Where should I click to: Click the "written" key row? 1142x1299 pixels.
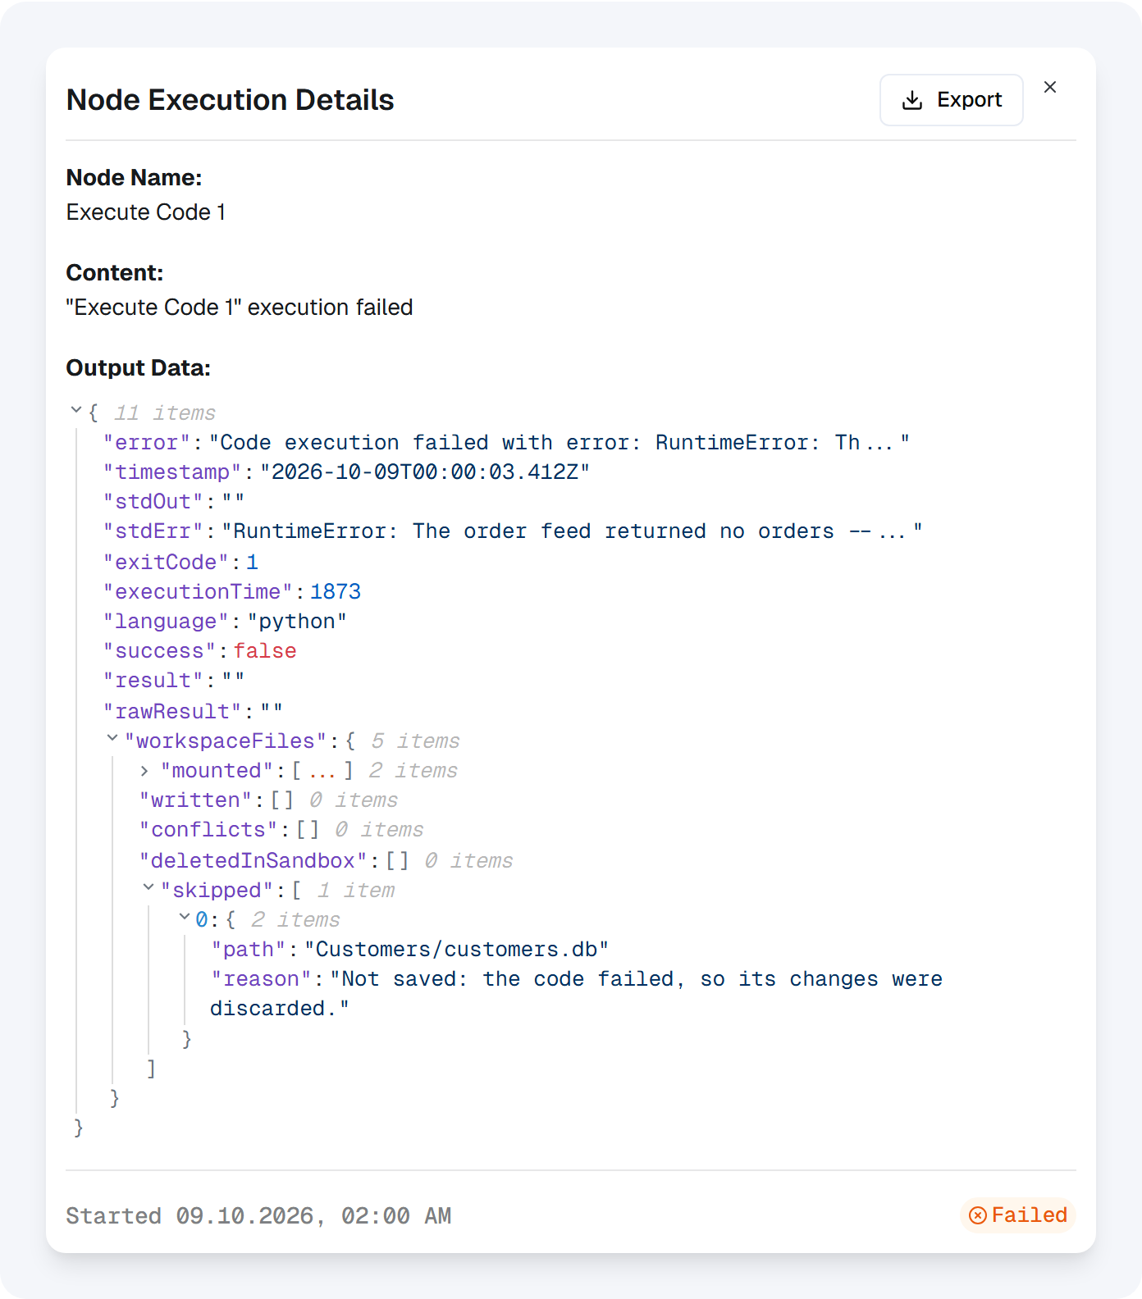click(268, 800)
